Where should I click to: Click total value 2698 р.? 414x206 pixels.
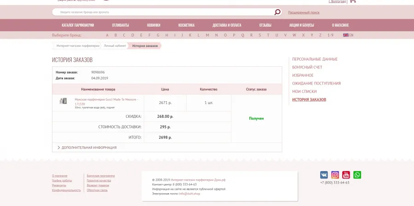tap(165, 137)
